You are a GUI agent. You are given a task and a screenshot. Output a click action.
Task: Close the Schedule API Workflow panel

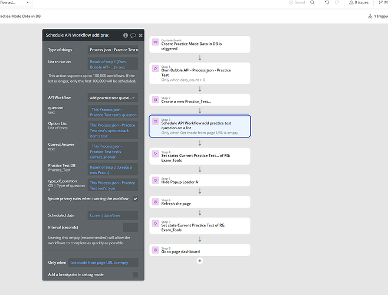coord(140,35)
